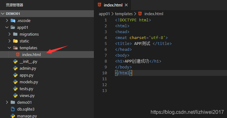Click the app01 open folder icon
The image size is (227, 118).
(x=13, y=27)
